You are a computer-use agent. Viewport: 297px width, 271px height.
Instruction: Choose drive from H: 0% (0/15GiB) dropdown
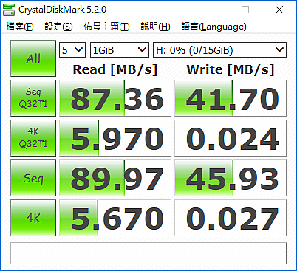click(219, 50)
